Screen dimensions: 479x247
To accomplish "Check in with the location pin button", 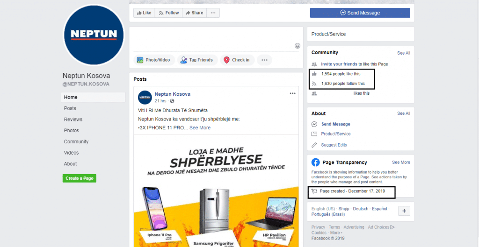I will (237, 60).
